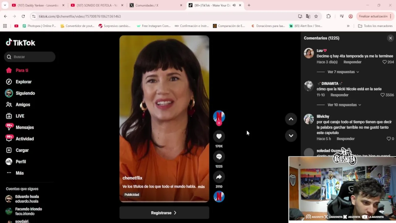Reload the current page

click(23, 16)
